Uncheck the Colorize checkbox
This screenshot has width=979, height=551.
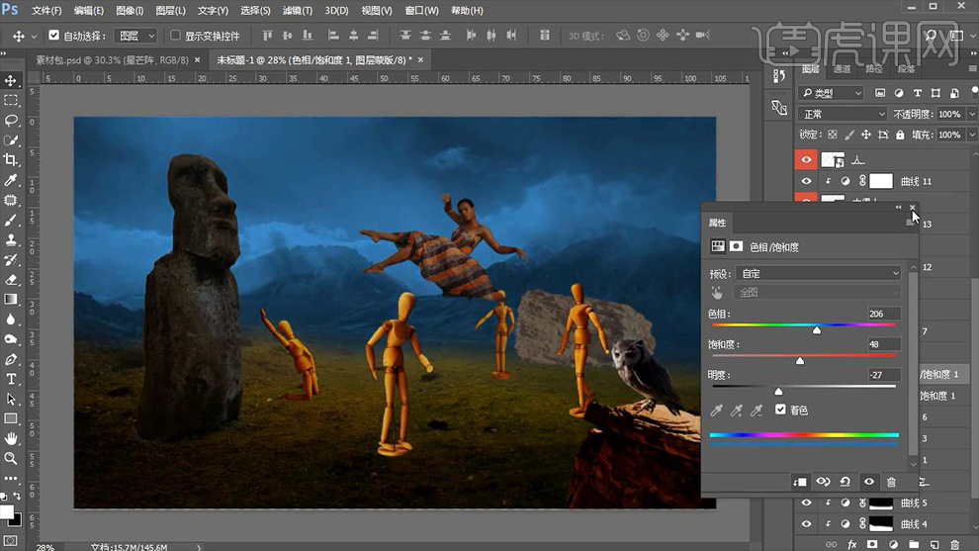coord(780,410)
